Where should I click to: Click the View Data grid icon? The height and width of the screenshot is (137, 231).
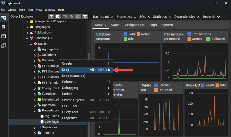pos(65,17)
